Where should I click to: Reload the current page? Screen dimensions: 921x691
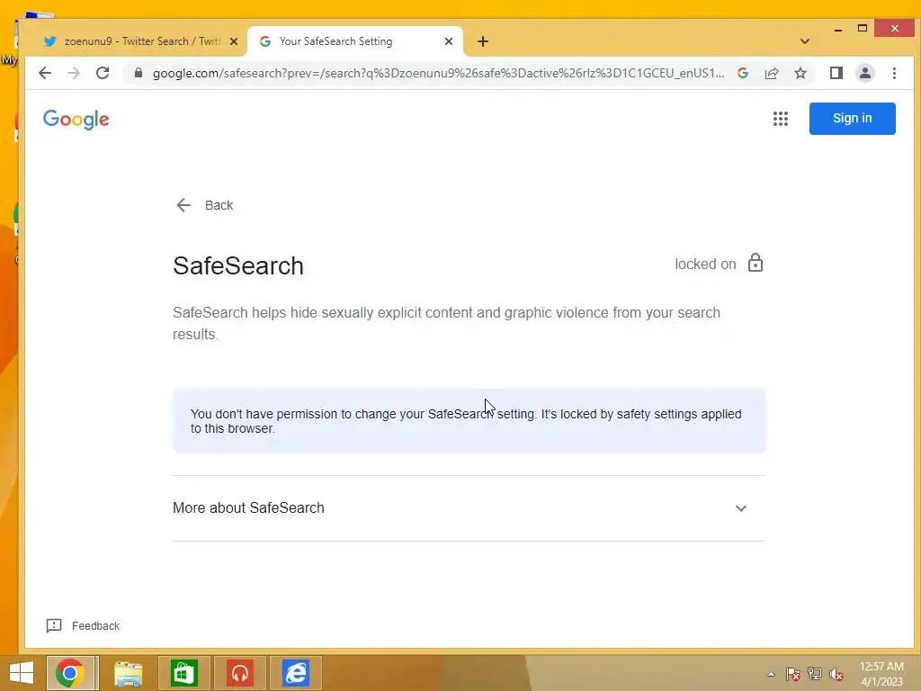(x=103, y=73)
